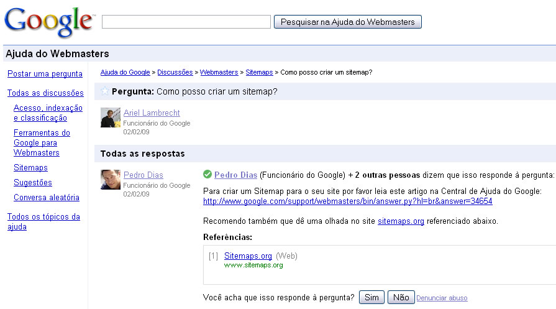Select Sitemaps in the left sidebar
Image resolution: width=556 pixels, height=309 pixels.
30,168
